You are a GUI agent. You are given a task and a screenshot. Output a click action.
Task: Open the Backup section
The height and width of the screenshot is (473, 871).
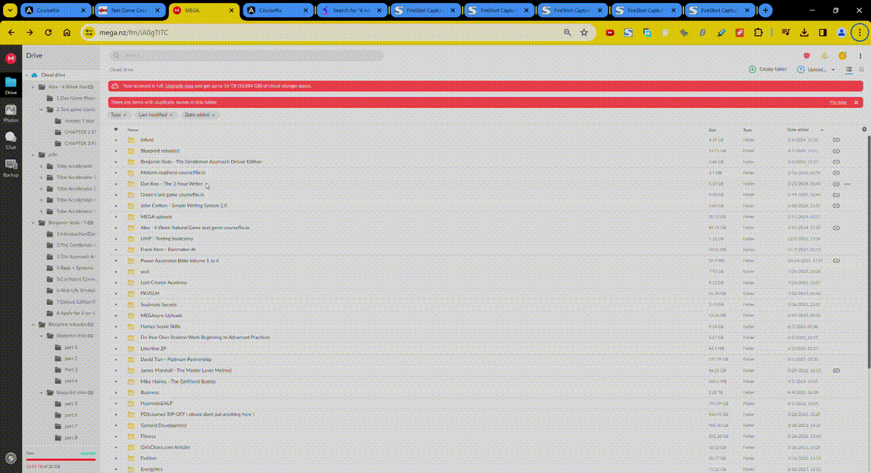10,168
